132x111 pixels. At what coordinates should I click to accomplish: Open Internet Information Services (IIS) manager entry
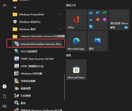pos(37,44)
